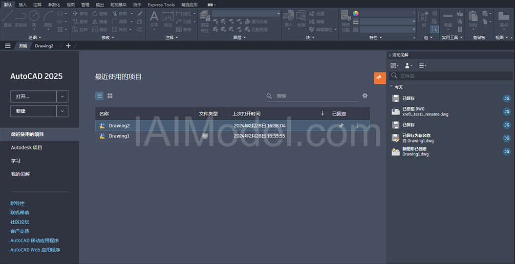Select 我的见解 in the sidebar

click(x=20, y=174)
